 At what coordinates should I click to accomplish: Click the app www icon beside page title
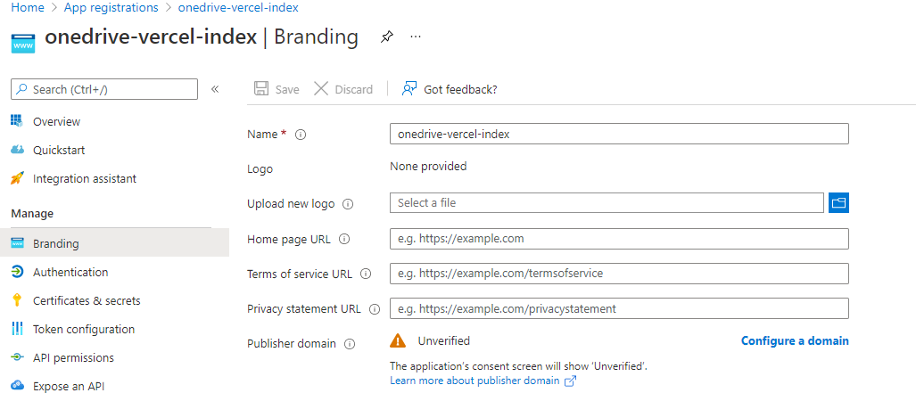pos(23,42)
